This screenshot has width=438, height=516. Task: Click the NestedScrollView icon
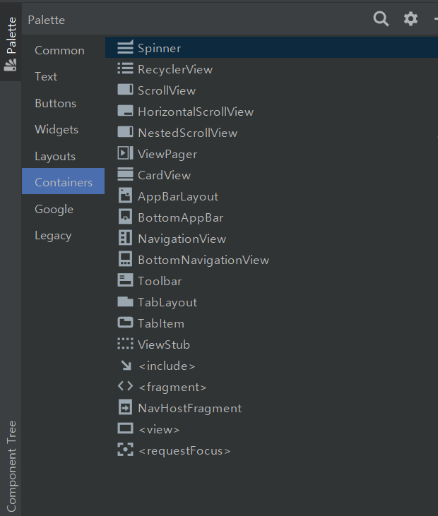coord(126,132)
